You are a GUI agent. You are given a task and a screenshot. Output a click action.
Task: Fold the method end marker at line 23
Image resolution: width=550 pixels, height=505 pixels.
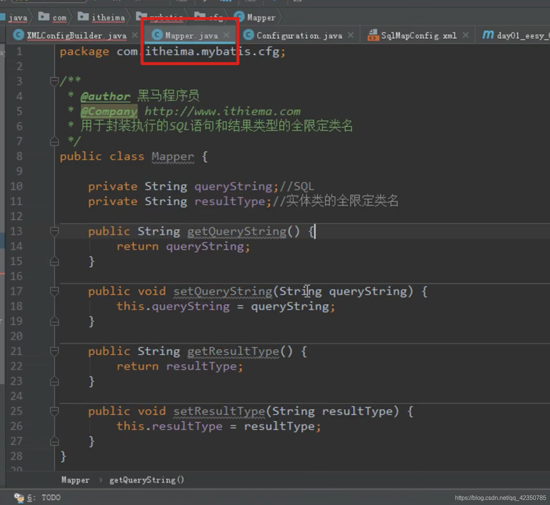click(x=54, y=381)
